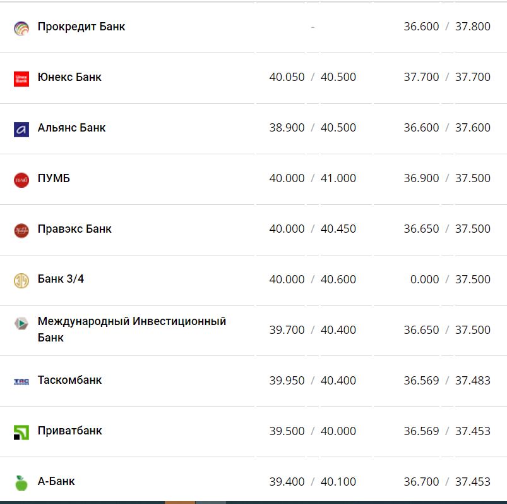The image size is (507, 504).
Task: Click the Прокредит Банк logo icon
Action: [21, 28]
